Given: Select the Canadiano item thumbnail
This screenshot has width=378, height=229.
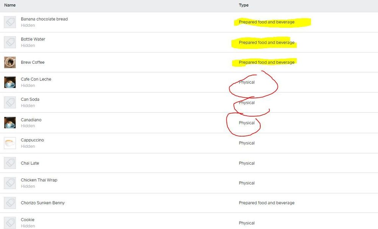Looking at the screenshot, I should pyautogui.click(x=10, y=123).
